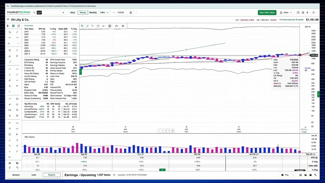Viewport: 325px width, 183px height.
Task: Switch chart periodicity to Daily
Action: [73, 12]
